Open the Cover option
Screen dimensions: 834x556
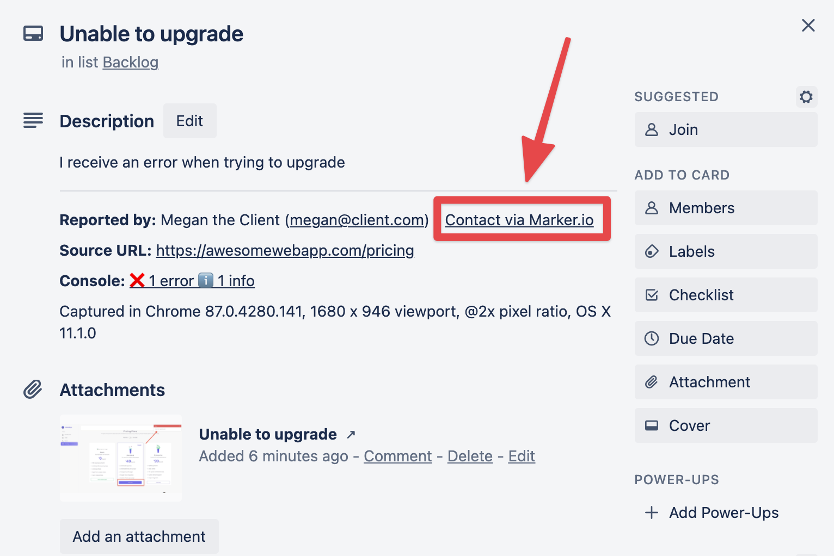(x=726, y=425)
